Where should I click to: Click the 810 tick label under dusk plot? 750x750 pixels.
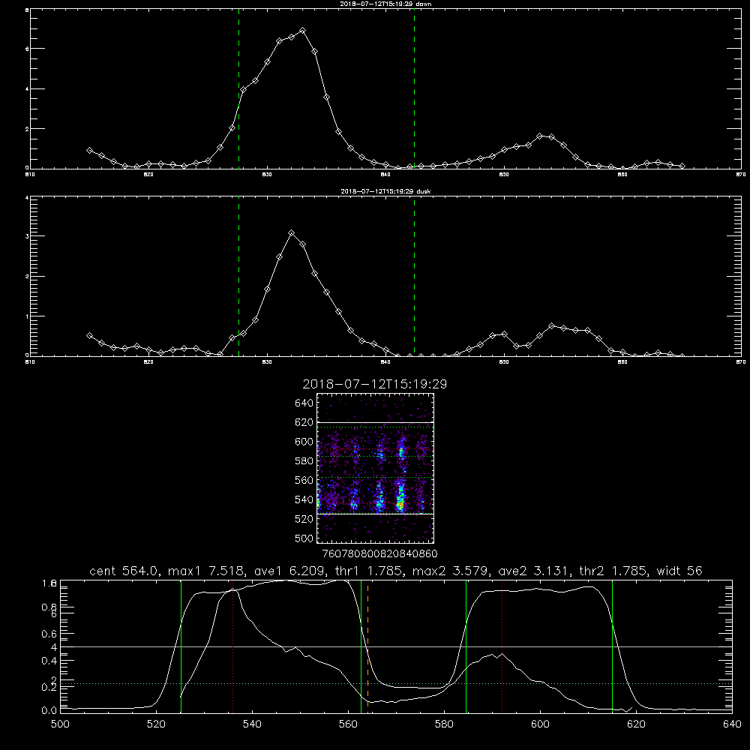tap(30, 362)
